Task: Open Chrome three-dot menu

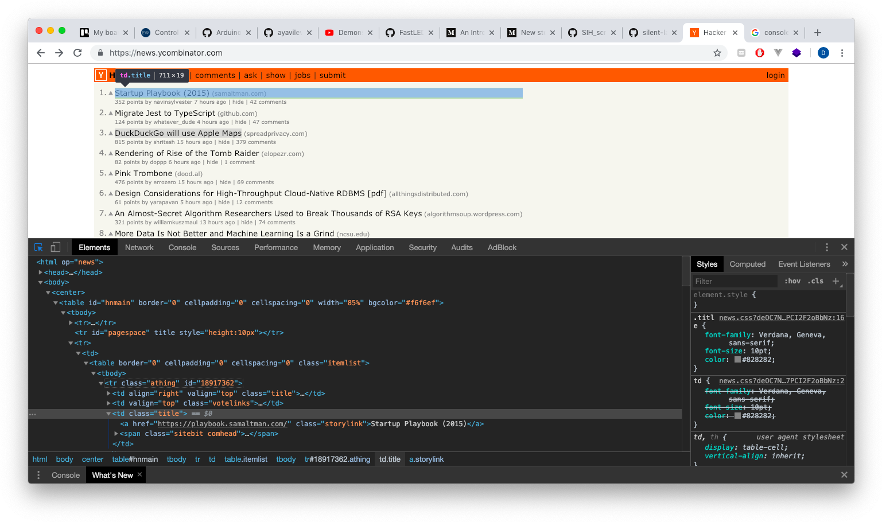Action: point(842,53)
